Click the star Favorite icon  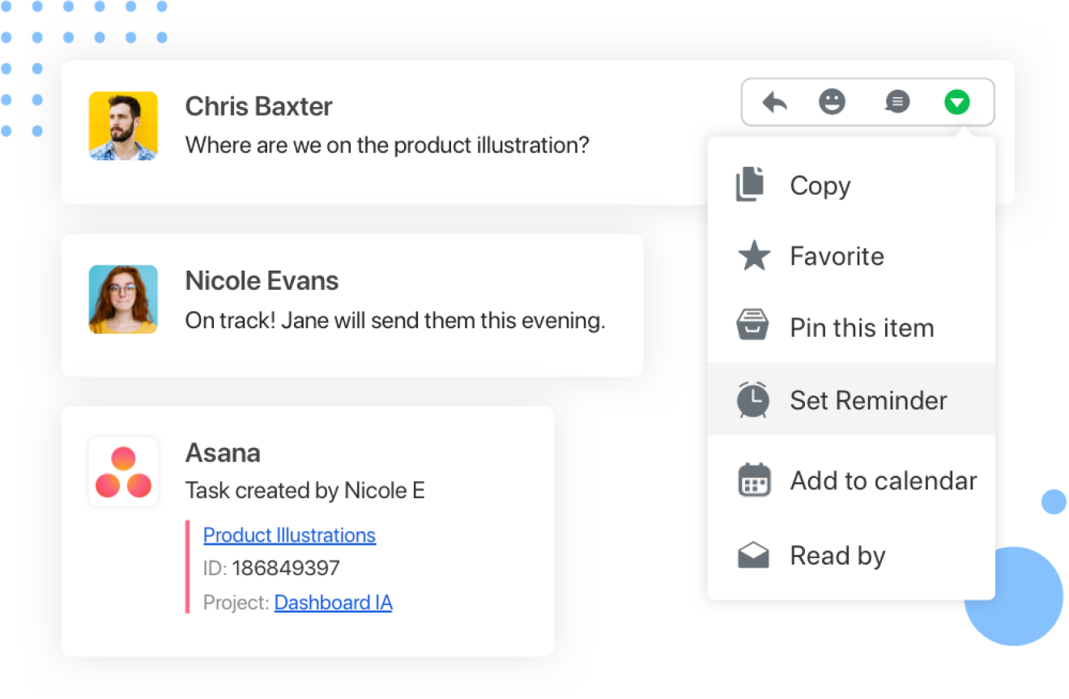coord(752,256)
